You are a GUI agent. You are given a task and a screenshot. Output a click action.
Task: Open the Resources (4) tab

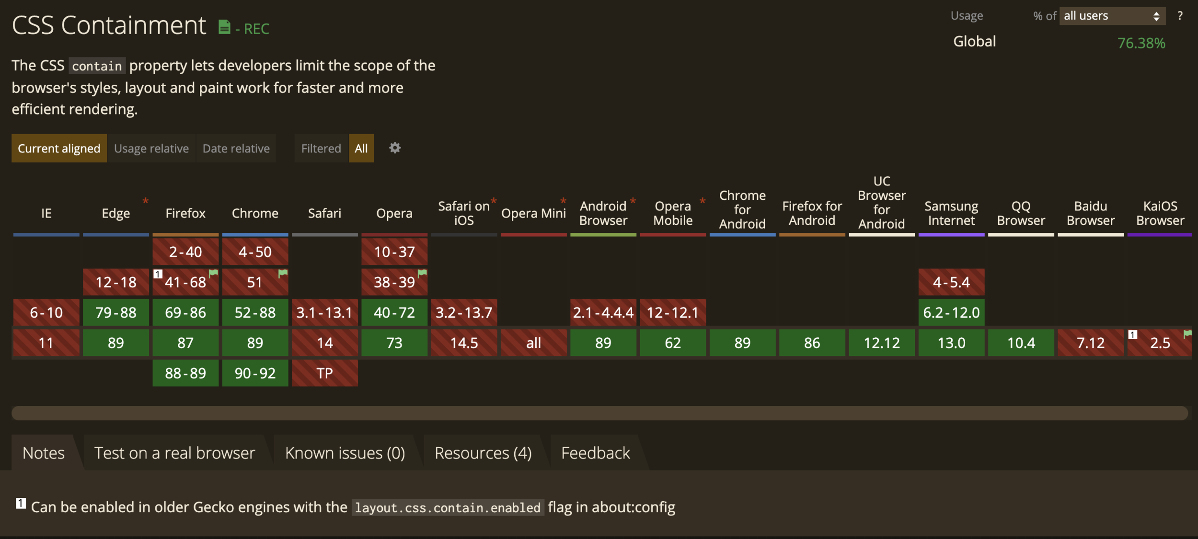[x=483, y=453]
